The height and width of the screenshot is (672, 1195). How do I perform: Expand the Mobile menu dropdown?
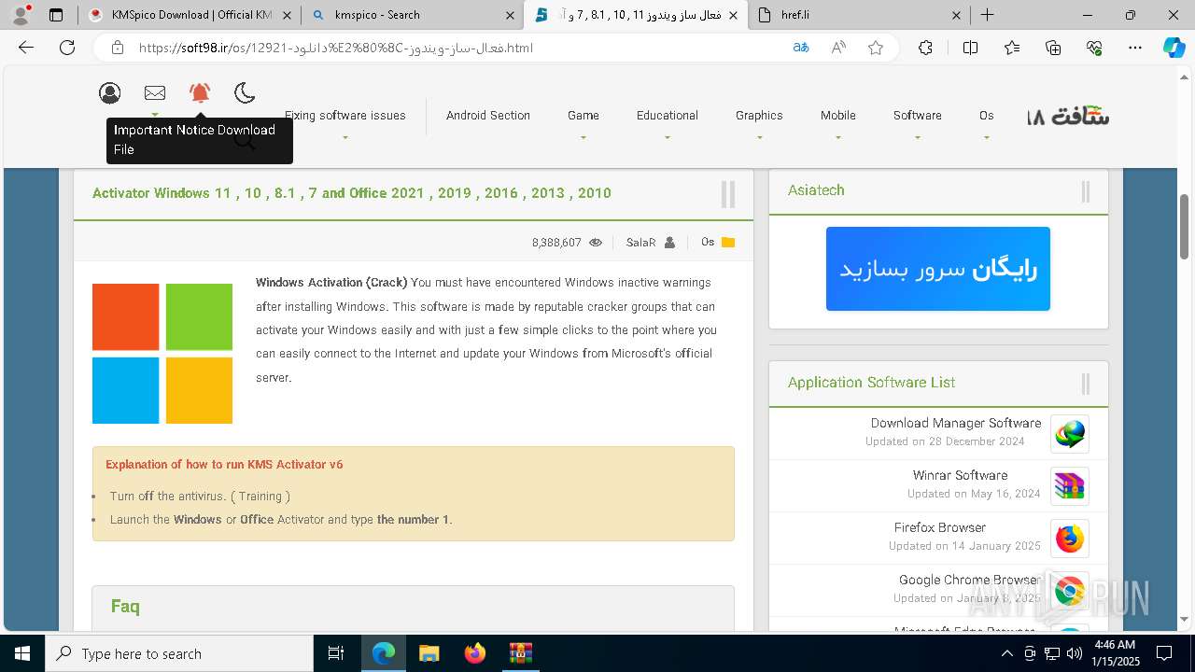[x=838, y=138]
